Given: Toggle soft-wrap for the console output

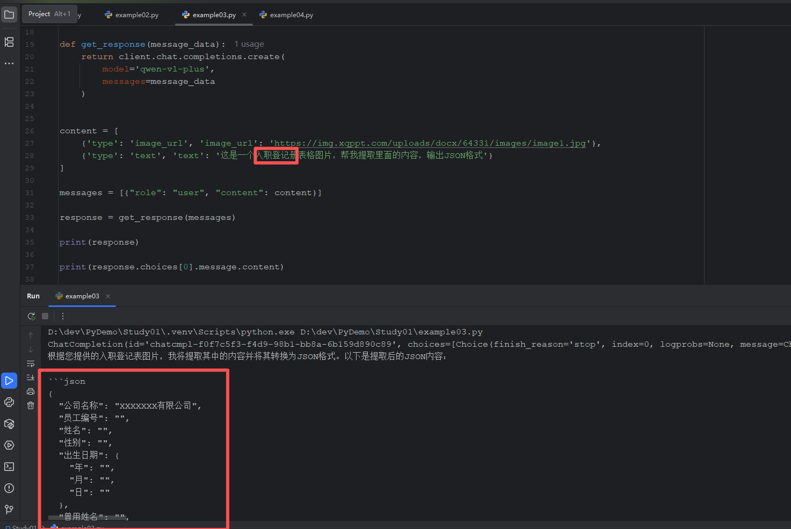Looking at the screenshot, I should [x=31, y=363].
